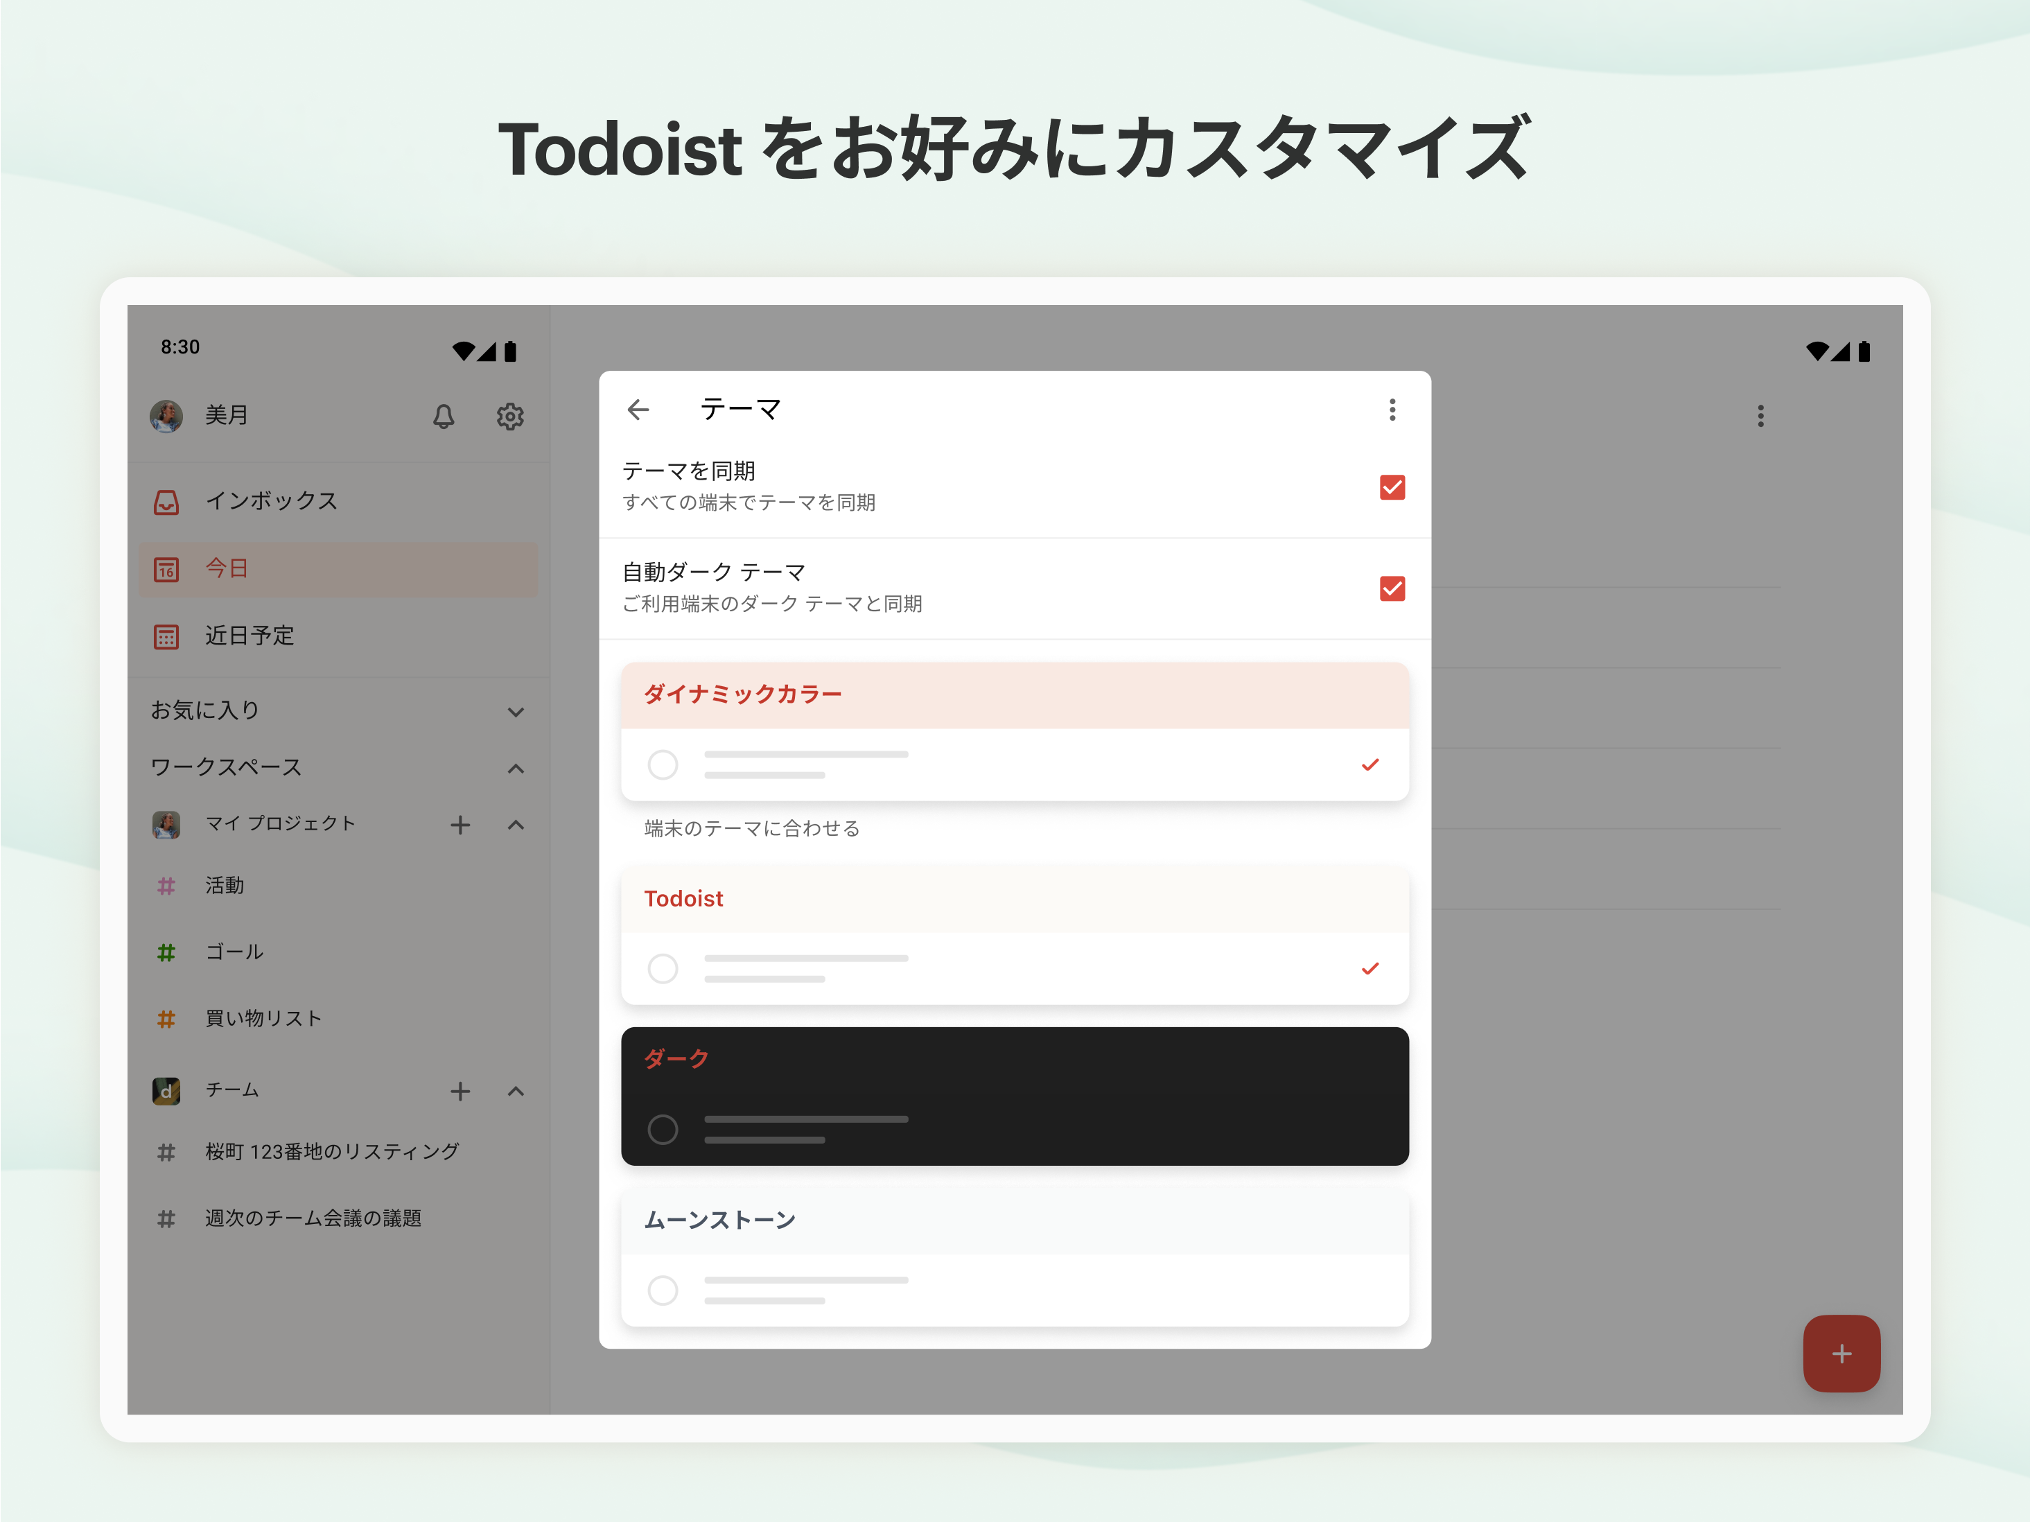Click the right status bar Wi-Fi icon
The image size is (2030, 1522).
tap(1816, 351)
